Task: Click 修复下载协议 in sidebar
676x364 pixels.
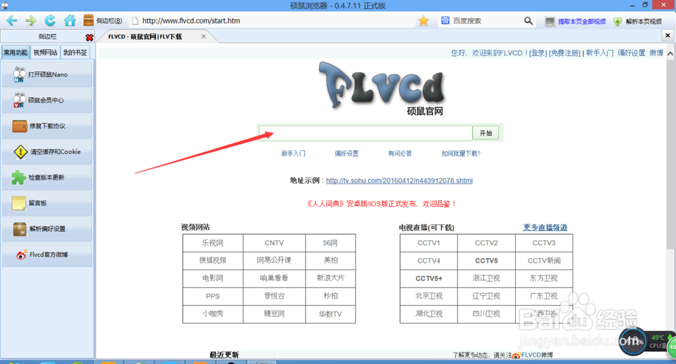Action: click(47, 126)
